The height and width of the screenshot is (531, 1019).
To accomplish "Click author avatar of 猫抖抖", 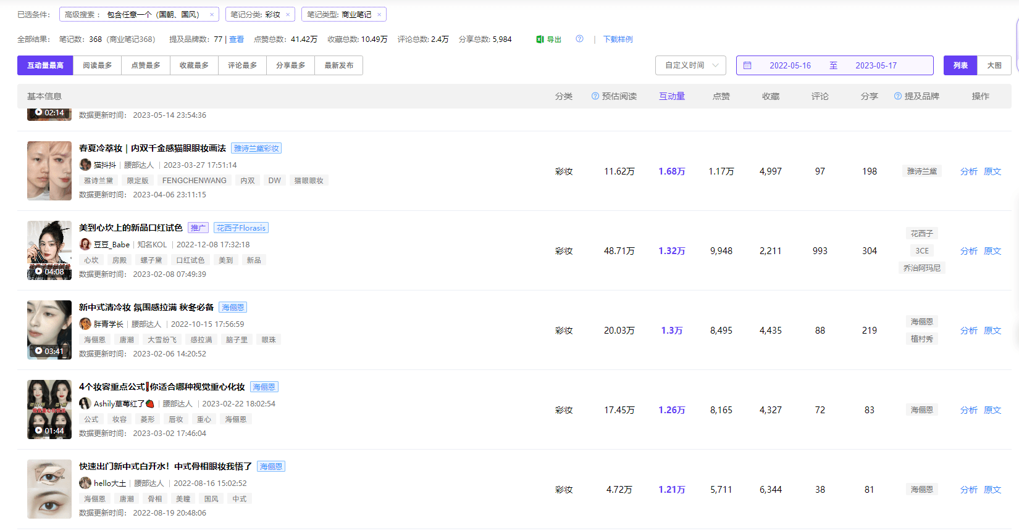I will coord(85,165).
